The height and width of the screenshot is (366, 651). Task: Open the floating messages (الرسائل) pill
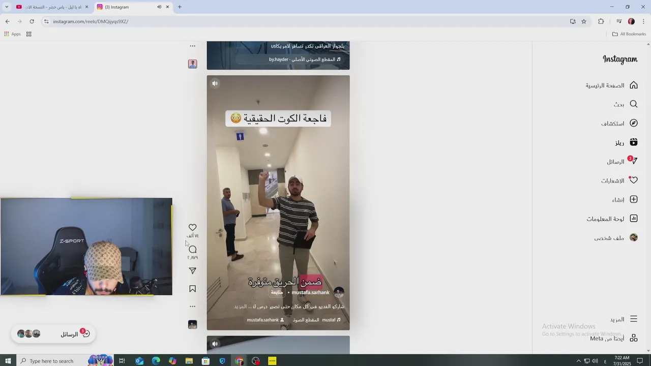pyautogui.click(x=53, y=334)
